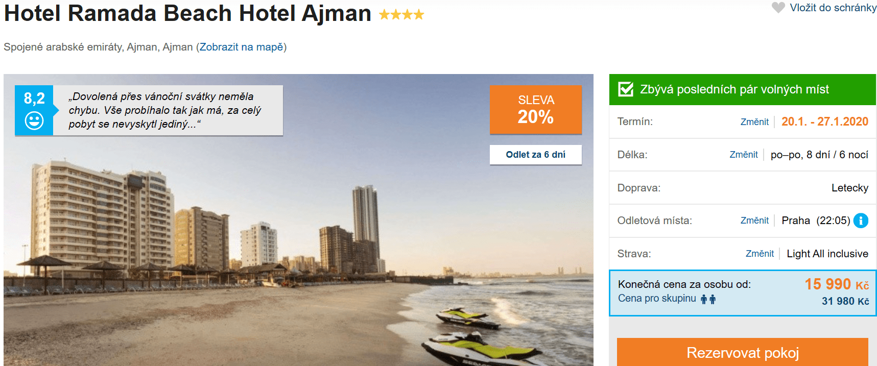Click Vložit do schránky link
This screenshot has height=366, width=877.
click(x=833, y=8)
